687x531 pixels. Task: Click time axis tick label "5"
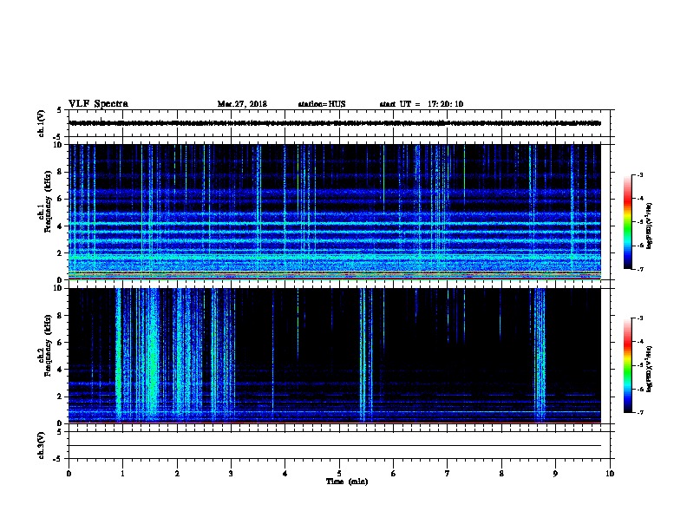point(339,474)
